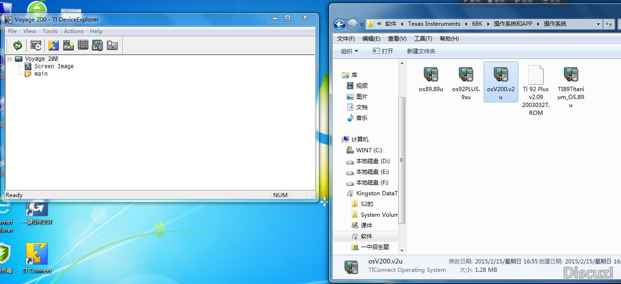This screenshot has height=284, width=621.
Task: Launch the screen capture camera tool
Action: pos(69,45)
